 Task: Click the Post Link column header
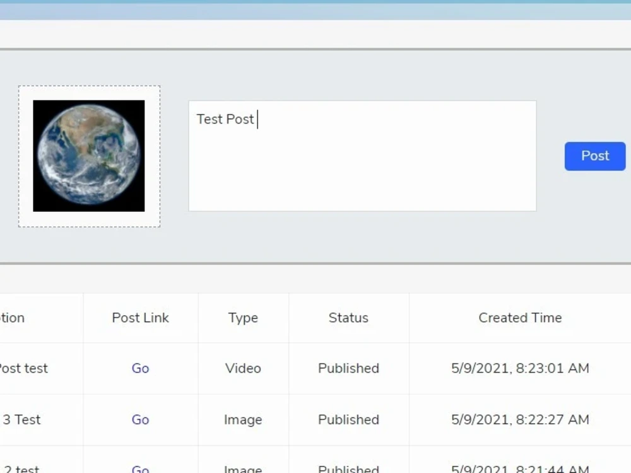point(141,318)
